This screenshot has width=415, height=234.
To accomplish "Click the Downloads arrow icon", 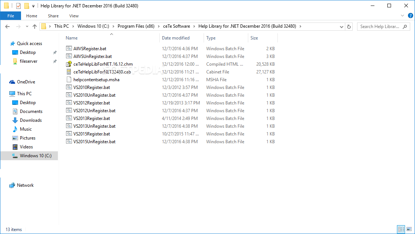I will tap(15, 120).
